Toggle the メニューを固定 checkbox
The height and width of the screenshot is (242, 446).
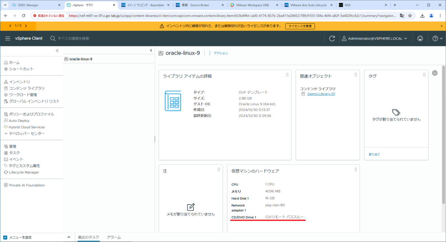click(x=5, y=237)
